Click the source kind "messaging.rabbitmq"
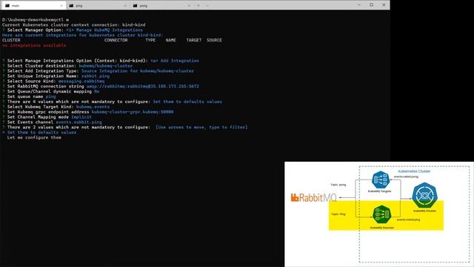The image size is (474, 267). 81,81
